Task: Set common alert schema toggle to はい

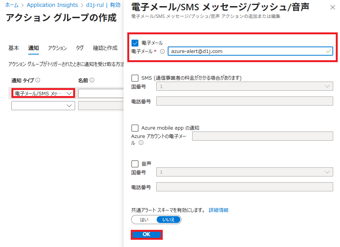Action: point(144,220)
